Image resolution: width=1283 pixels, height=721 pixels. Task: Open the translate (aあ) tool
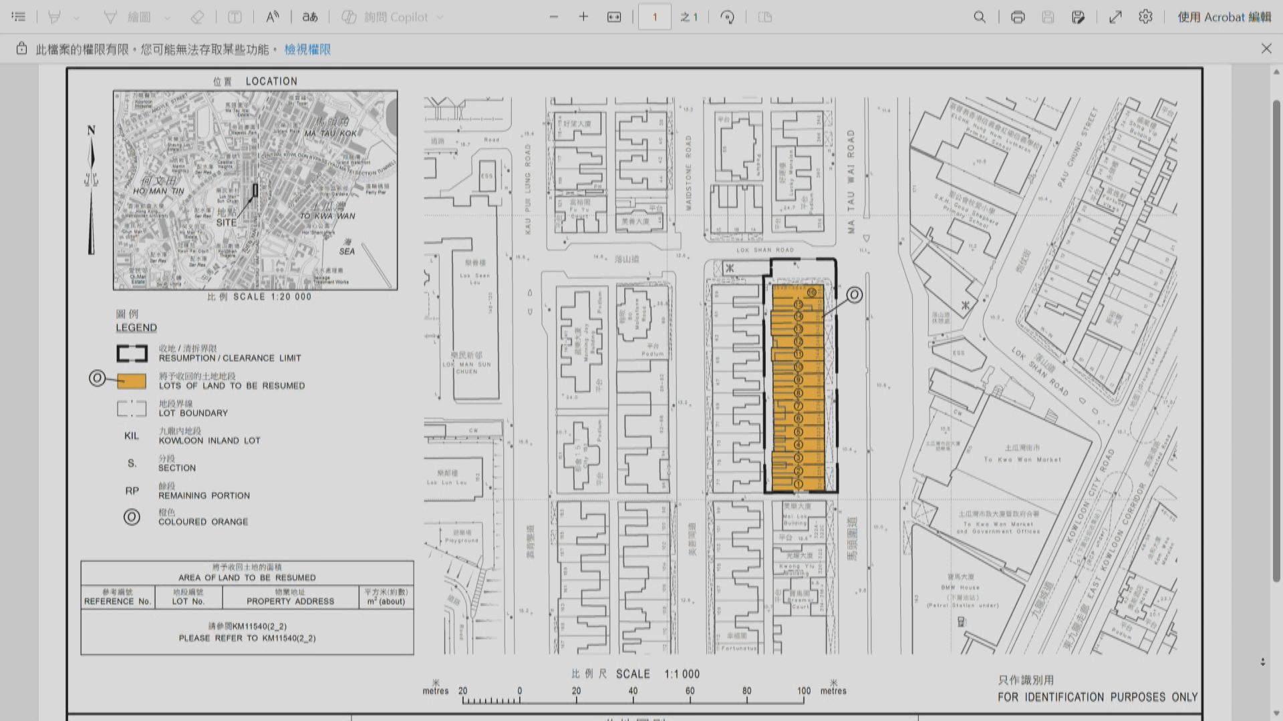(x=310, y=17)
